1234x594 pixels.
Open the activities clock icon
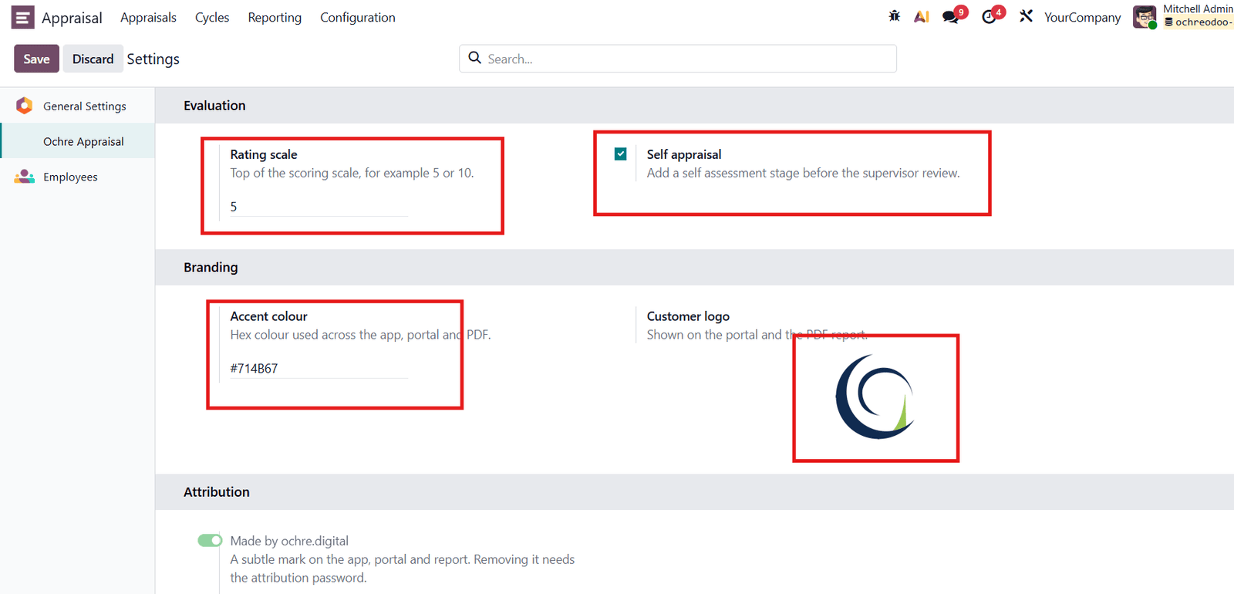click(989, 17)
